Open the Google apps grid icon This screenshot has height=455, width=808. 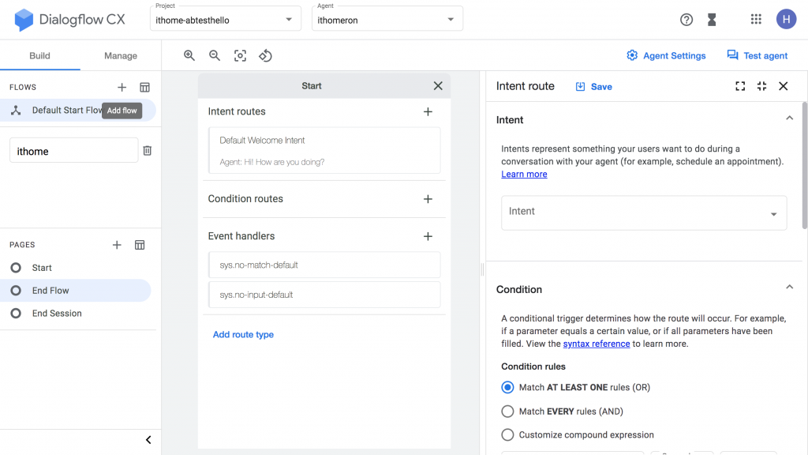point(756,19)
